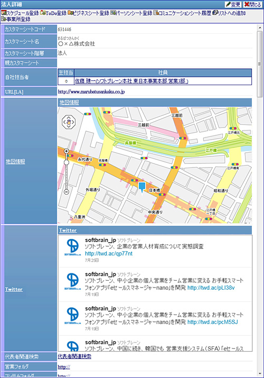This screenshot has height=378, width=264.
Task: Click the vertical scrollbar down arrow
Action: click(260, 374)
